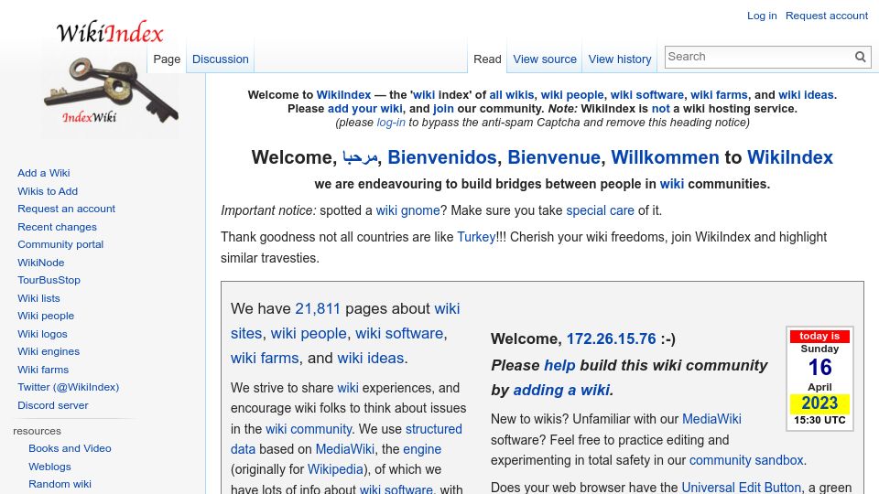Open the Page tab

pyautogui.click(x=167, y=59)
